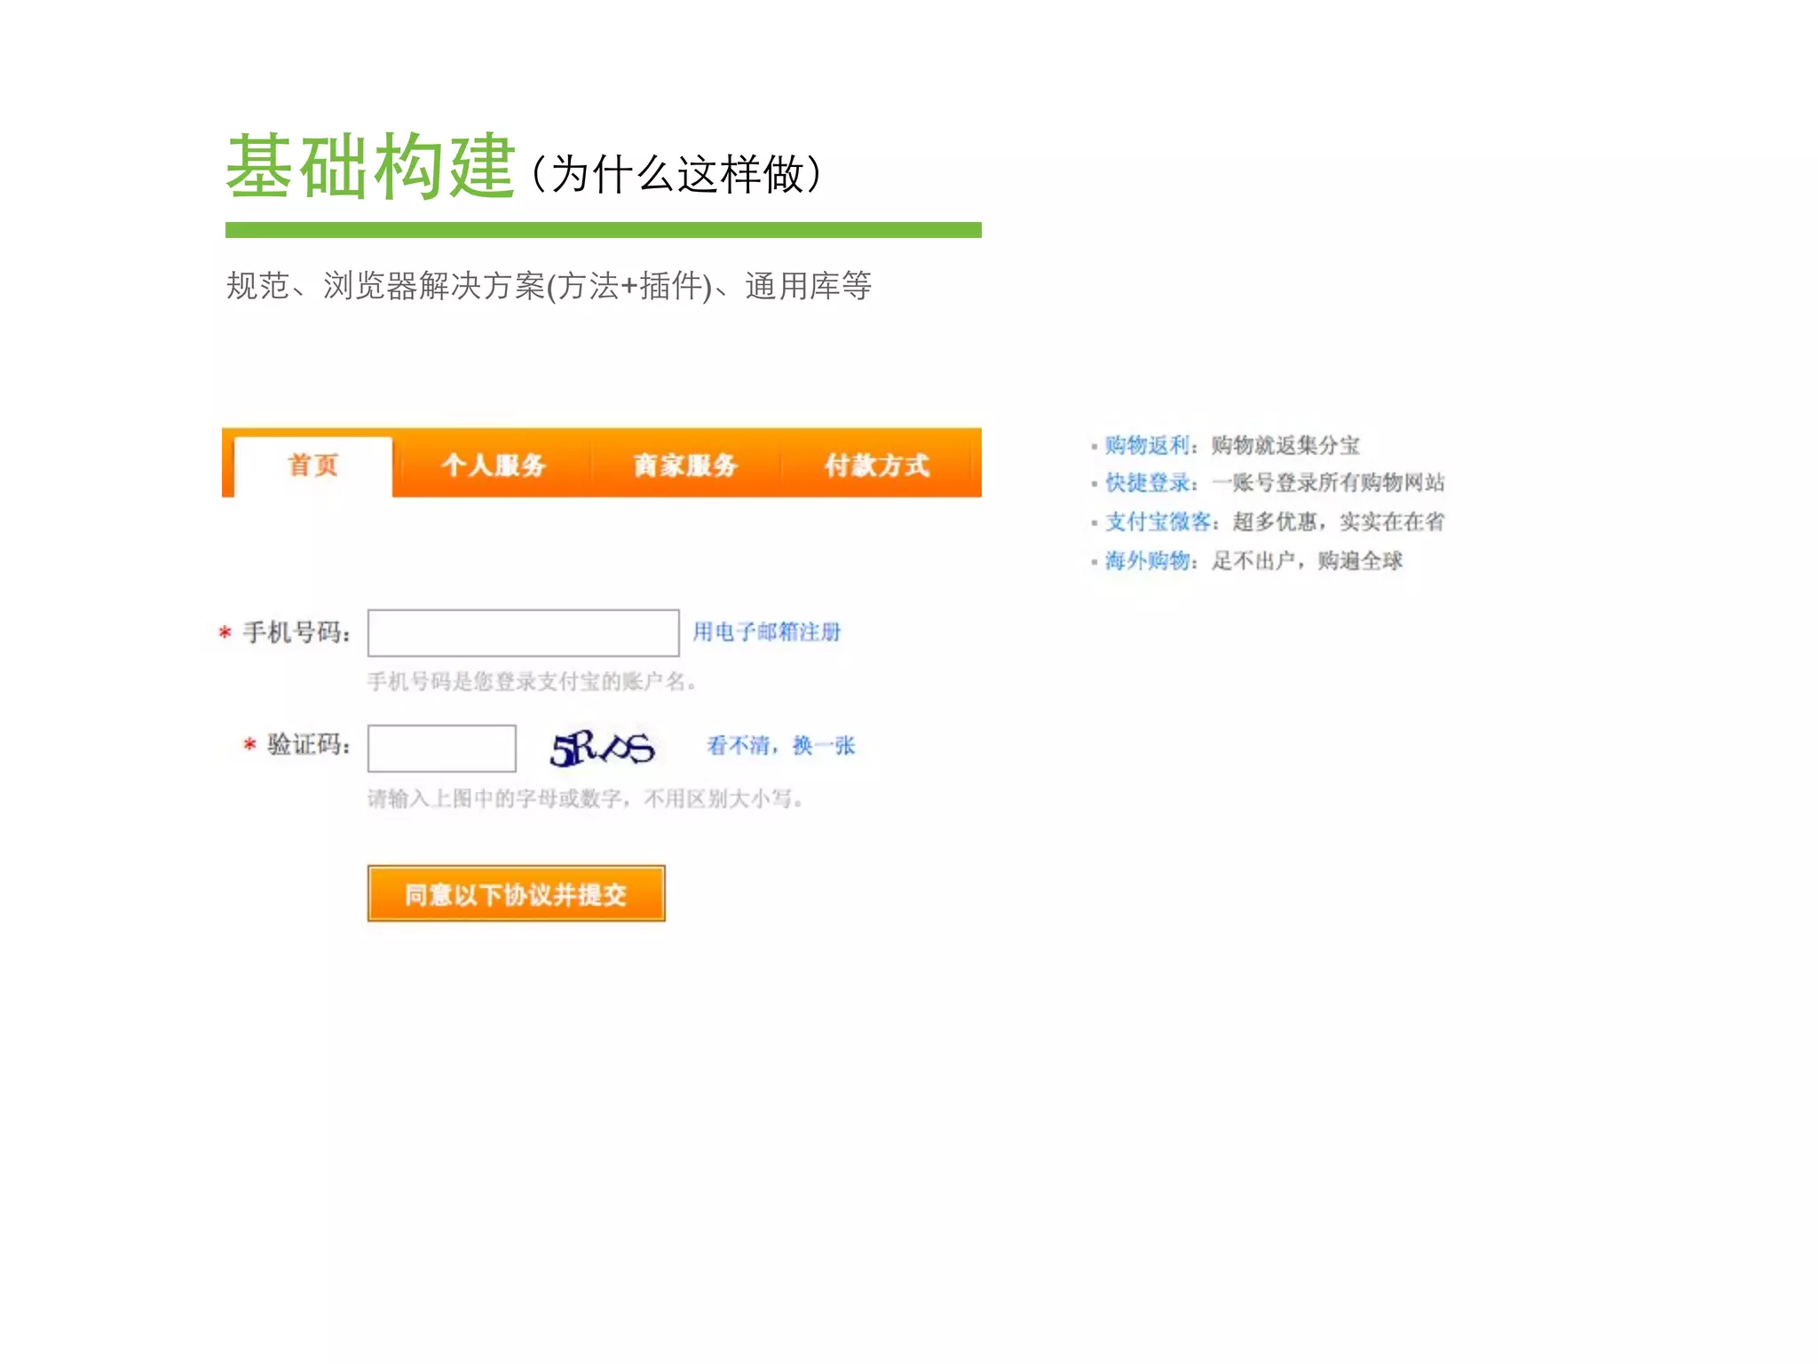Refresh captcha via 看不清，换一张 link
This screenshot has height=1364, width=1818.
[781, 746]
